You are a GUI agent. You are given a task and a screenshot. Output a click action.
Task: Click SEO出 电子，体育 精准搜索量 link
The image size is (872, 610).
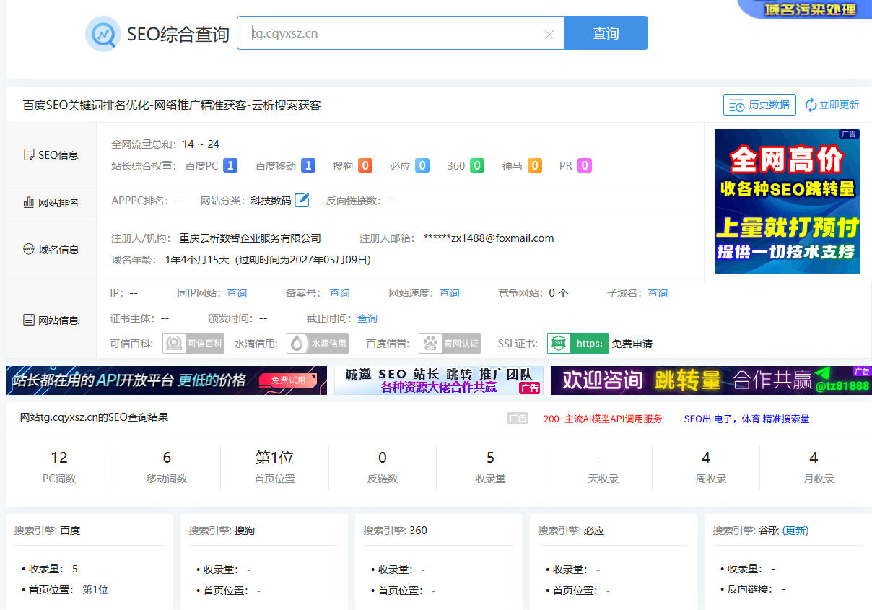(x=747, y=419)
